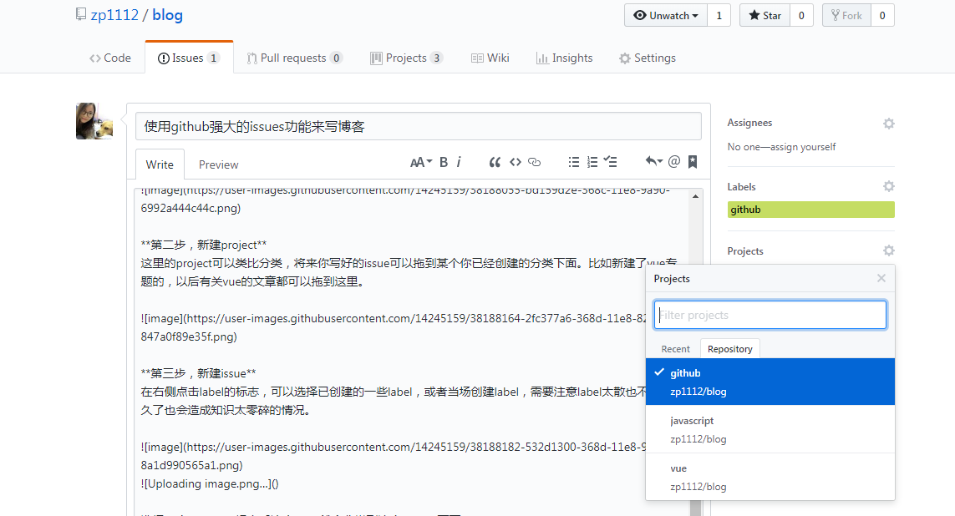The width and height of the screenshot is (955, 516).
Task: Insert code using the code brackets icon
Action: 516,162
